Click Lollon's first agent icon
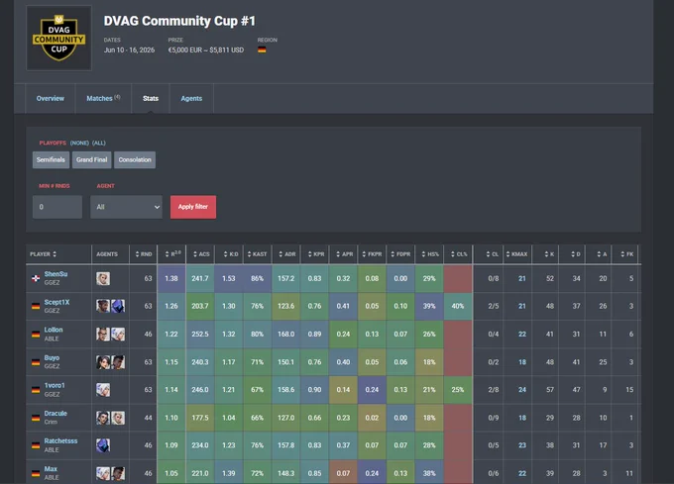The width and height of the screenshot is (674, 484). [103, 334]
